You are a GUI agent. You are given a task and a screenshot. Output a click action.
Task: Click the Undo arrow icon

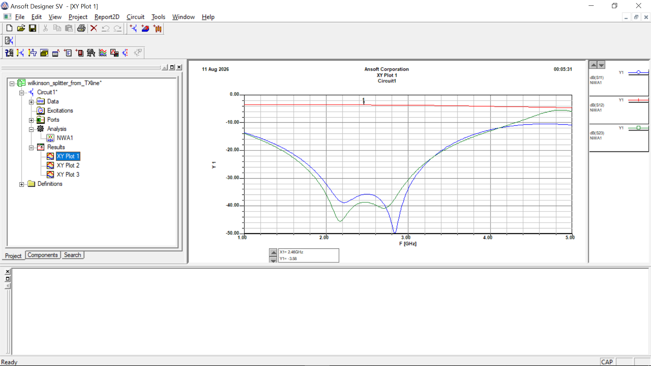pyautogui.click(x=106, y=28)
